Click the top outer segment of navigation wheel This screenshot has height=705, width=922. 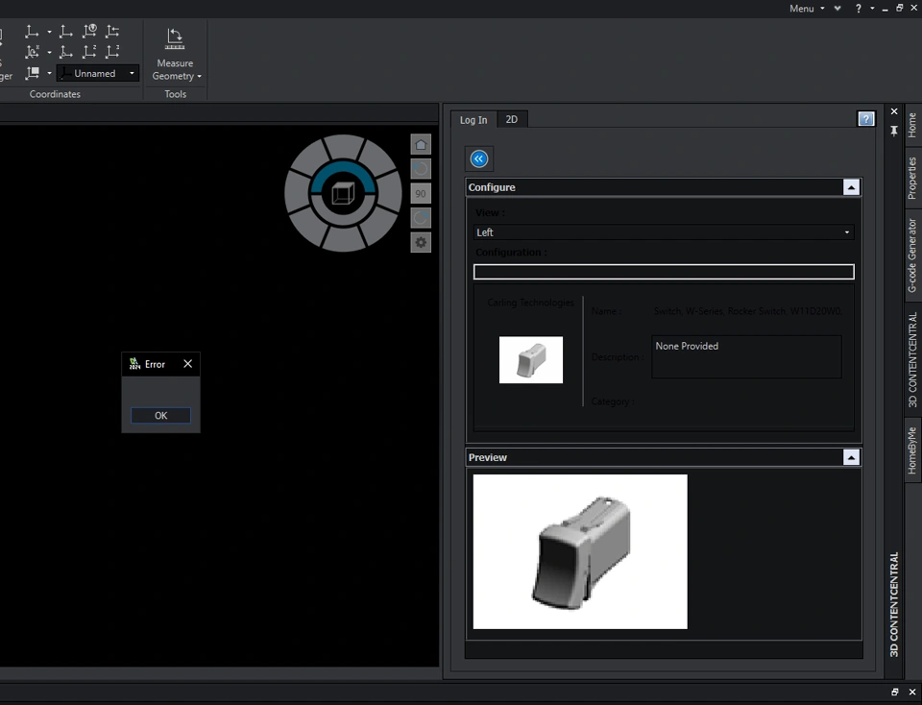tap(343, 146)
